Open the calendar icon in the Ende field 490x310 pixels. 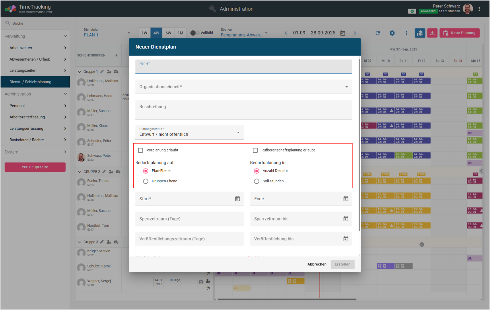(346, 199)
